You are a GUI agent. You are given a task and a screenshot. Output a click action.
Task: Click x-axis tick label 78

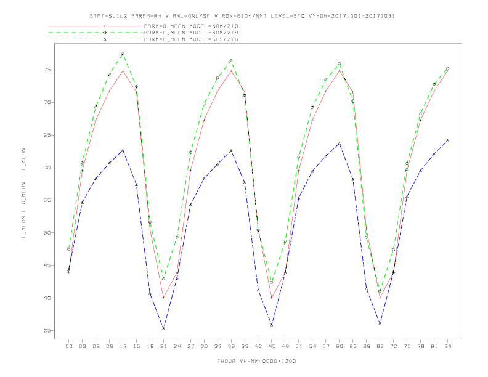[x=420, y=346]
